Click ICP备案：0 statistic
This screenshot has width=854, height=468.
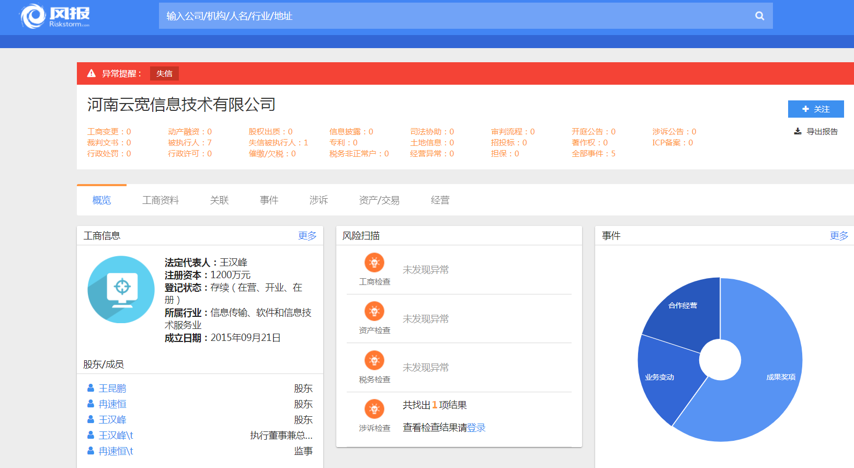point(673,143)
